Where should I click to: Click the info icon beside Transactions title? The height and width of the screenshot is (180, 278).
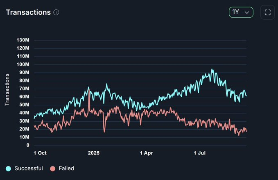coord(56,12)
